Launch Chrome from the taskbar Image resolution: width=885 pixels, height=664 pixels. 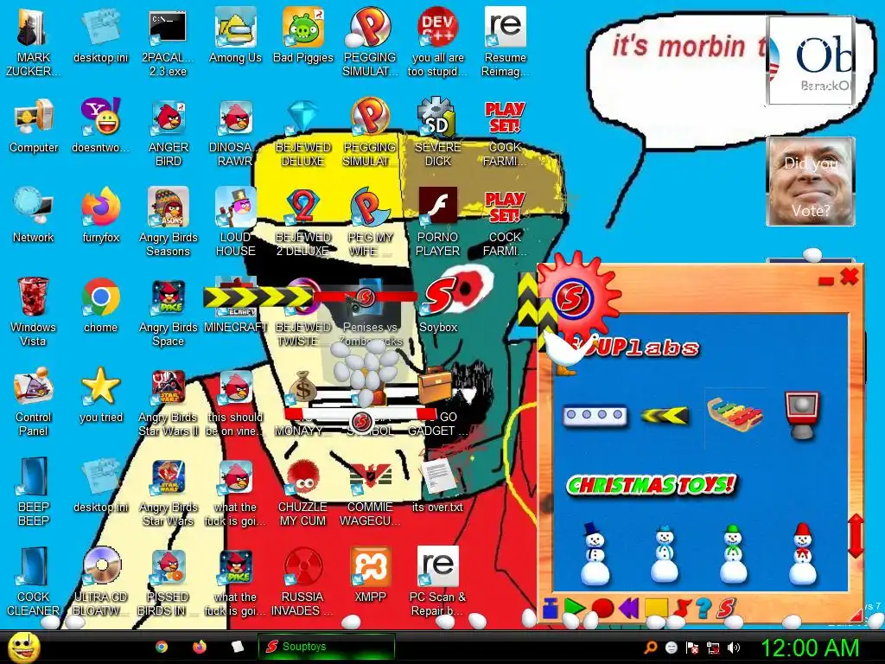[x=162, y=647]
